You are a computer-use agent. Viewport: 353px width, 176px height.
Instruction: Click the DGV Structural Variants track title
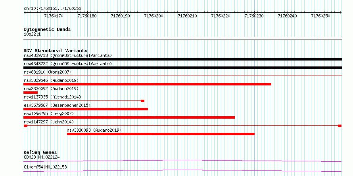point(56,51)
